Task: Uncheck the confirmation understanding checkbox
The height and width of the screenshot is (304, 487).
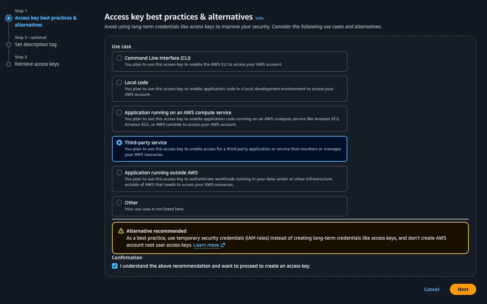Action: pyautogui.click(x=115, y=266)
